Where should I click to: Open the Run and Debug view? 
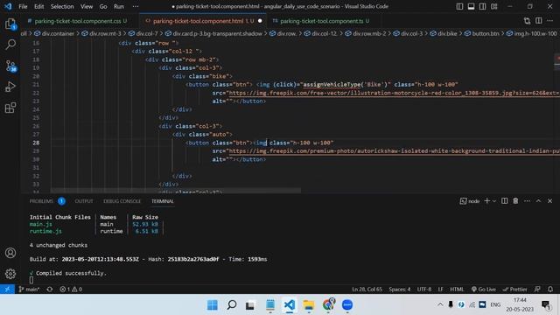10,87
